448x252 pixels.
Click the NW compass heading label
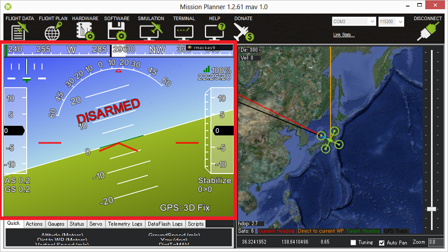coord(157,50)
